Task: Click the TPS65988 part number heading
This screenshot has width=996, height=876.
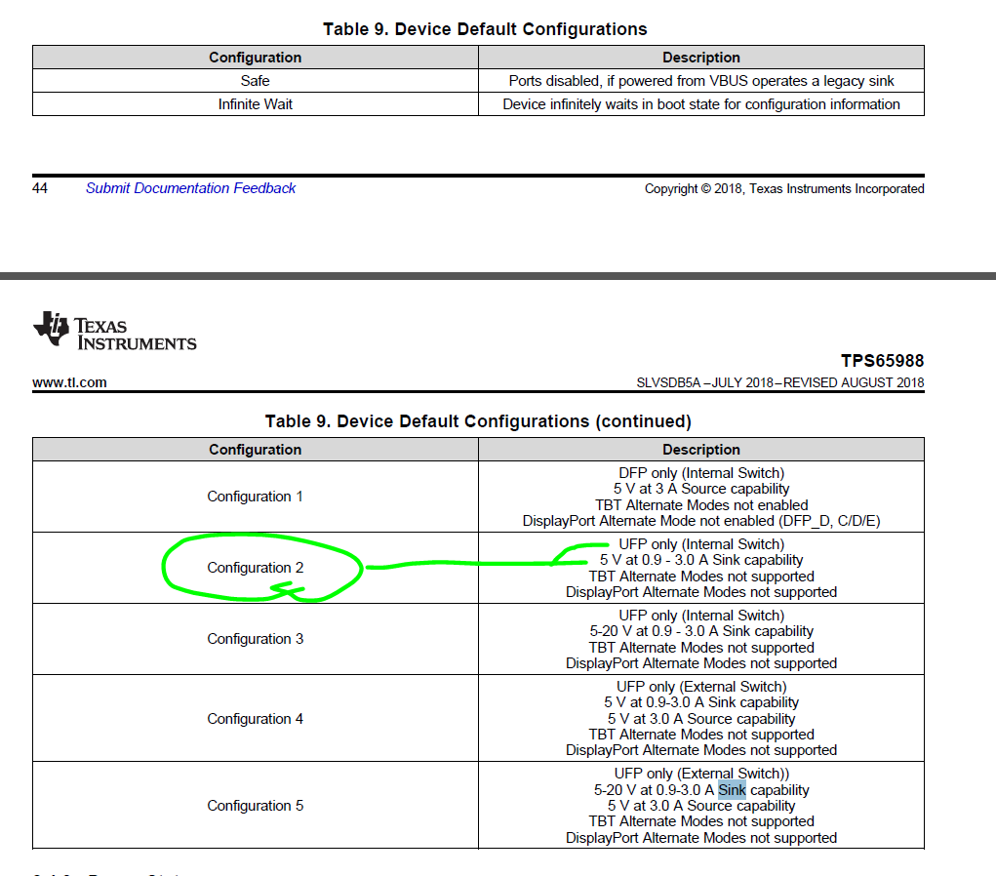Action: 882,361
